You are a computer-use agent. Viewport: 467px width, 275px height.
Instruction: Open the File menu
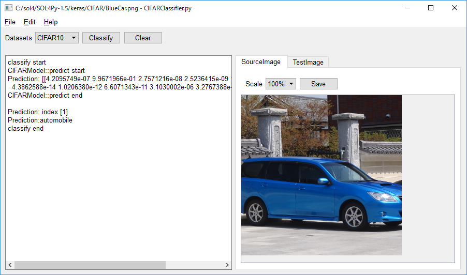[10, 22]
